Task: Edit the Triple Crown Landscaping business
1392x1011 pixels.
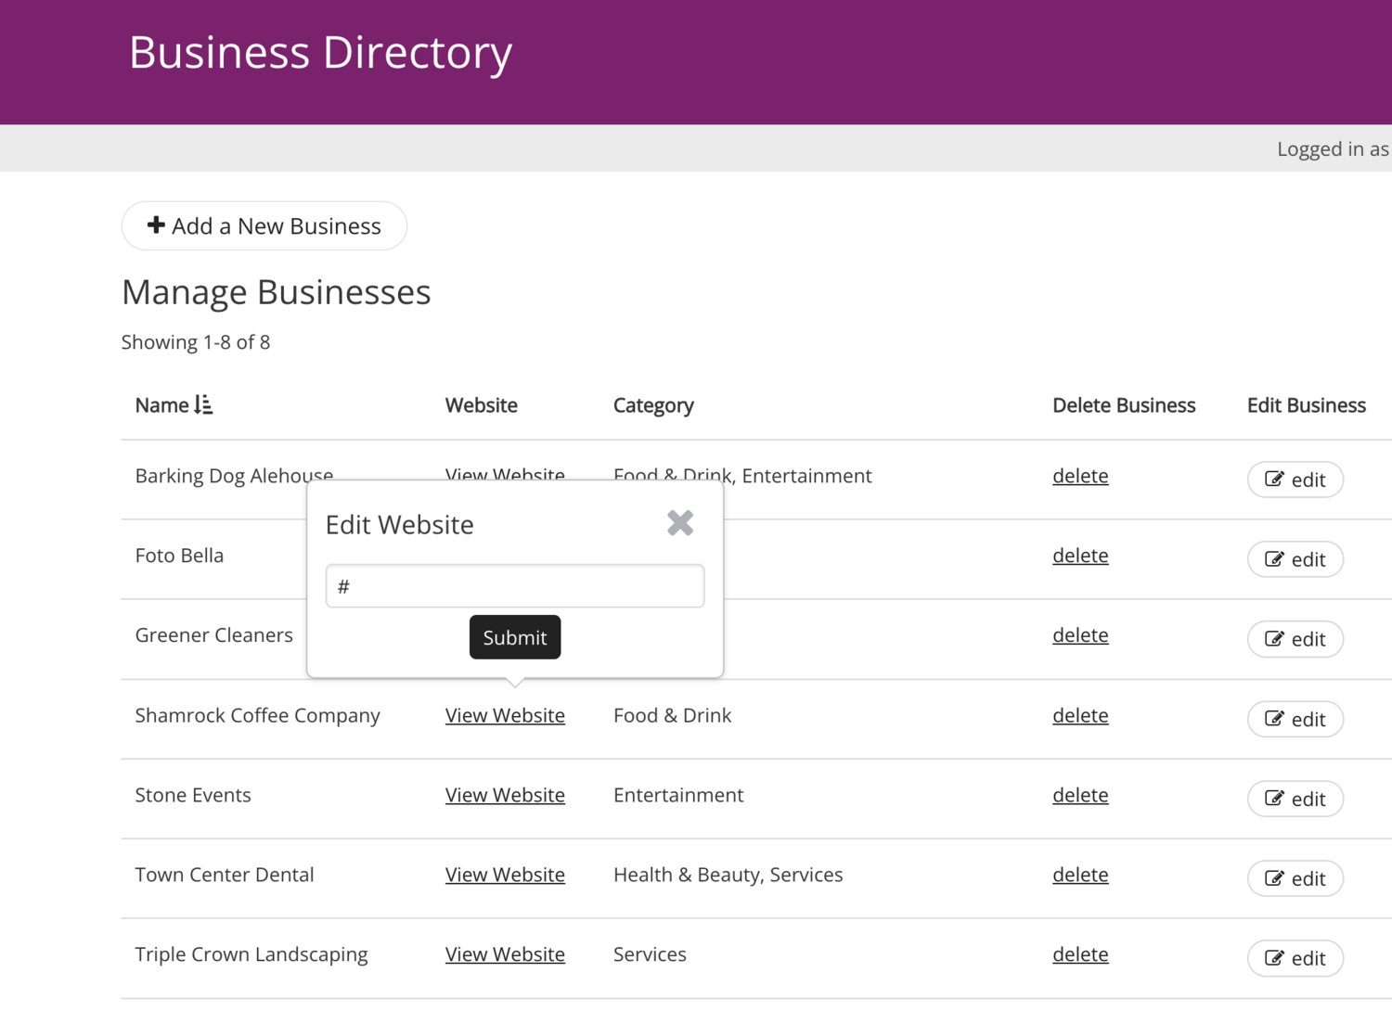Action: click(1295, 958)
